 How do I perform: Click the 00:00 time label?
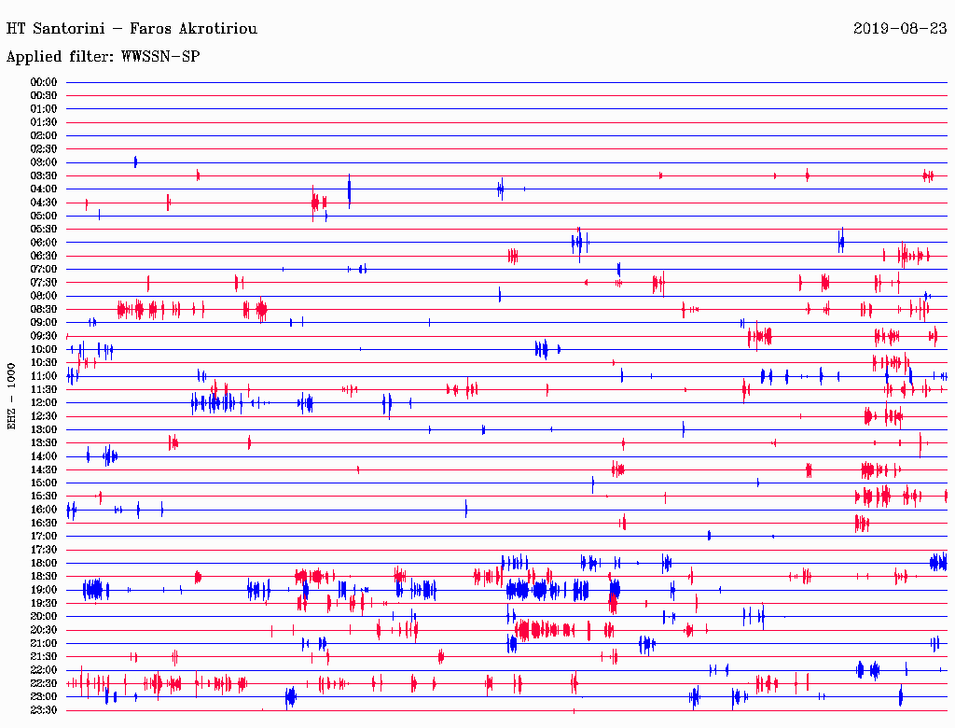tap(44, 82)
